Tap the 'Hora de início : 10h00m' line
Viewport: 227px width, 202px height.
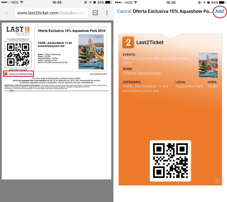pos(48,59)
